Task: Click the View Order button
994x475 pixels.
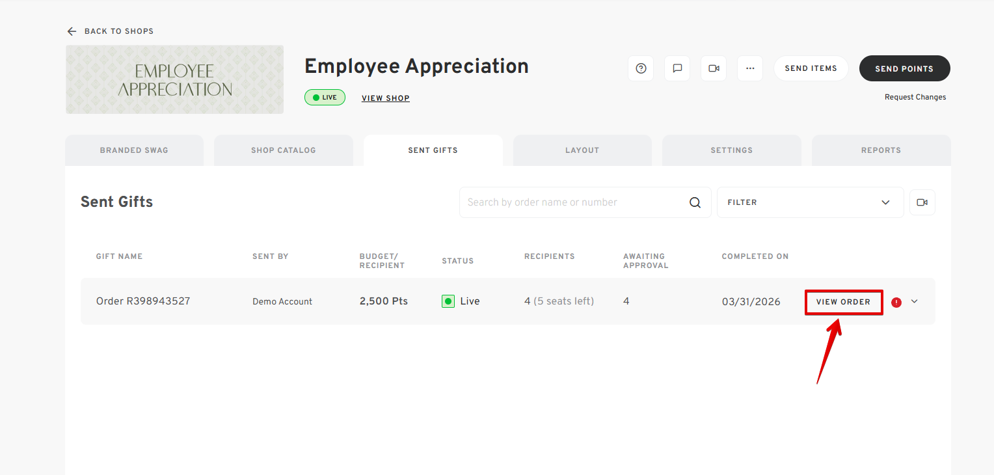Action: (x=843, y=302)
